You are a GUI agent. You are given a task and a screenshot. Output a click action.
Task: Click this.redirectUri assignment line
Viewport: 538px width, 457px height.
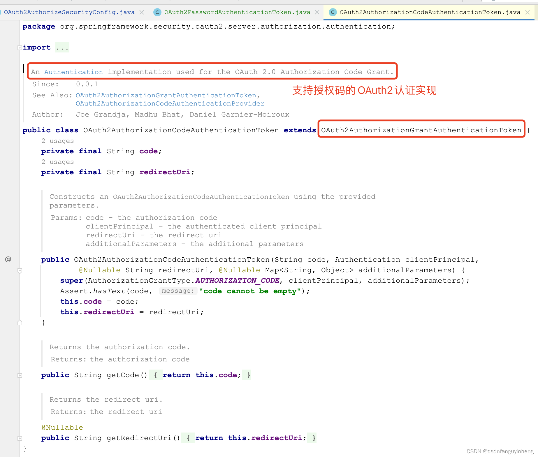point(132,312)
